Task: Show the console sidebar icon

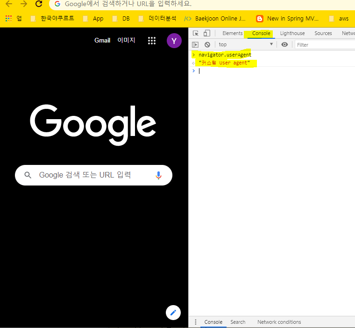Action: pos(195,45)
